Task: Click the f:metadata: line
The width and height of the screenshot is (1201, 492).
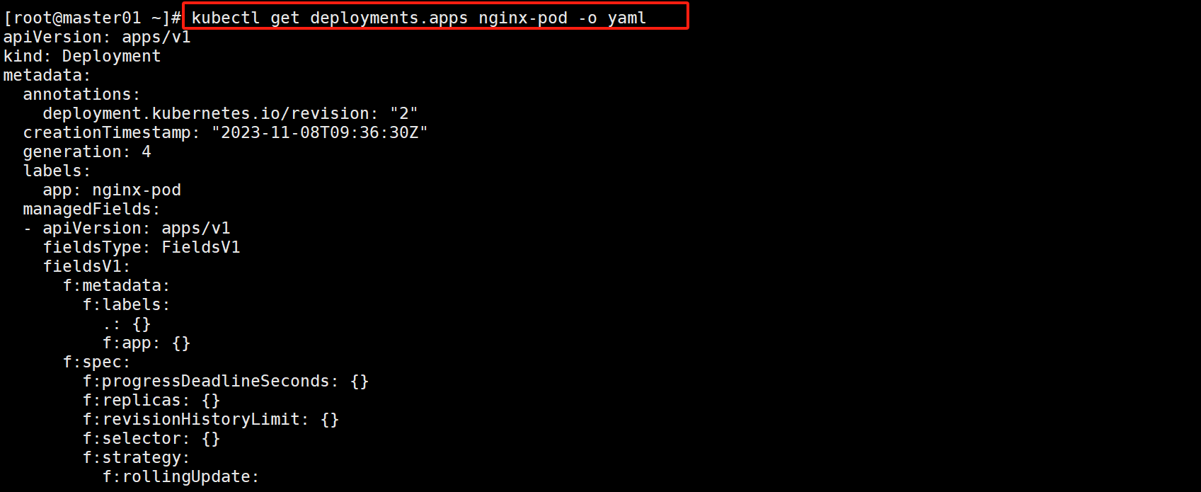Action: pos(116,285)
